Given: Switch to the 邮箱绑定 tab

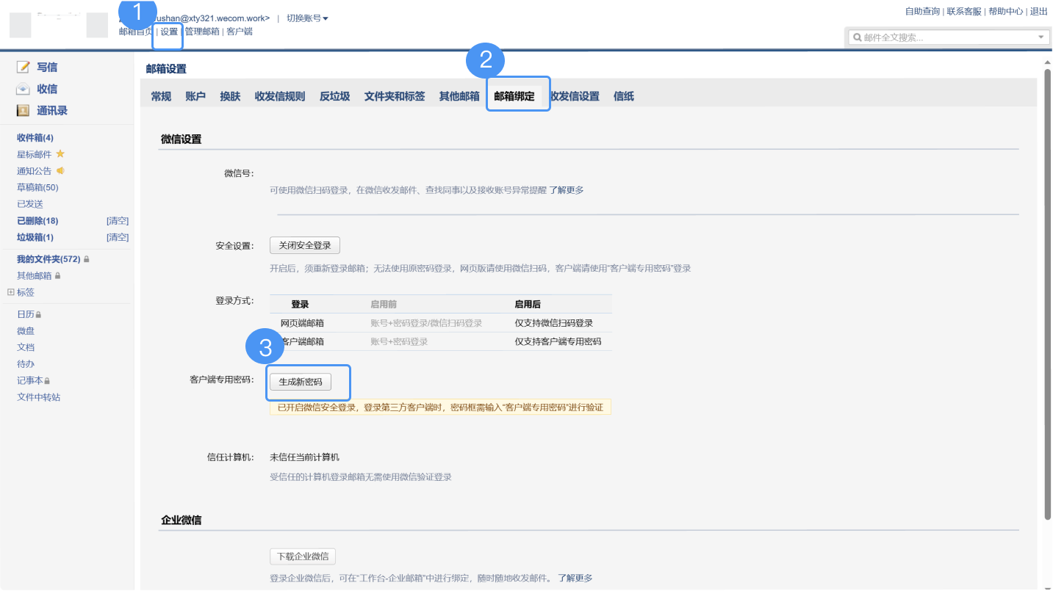Looking at the screenshot, I should pyautogui.click(x=514, y=96).
